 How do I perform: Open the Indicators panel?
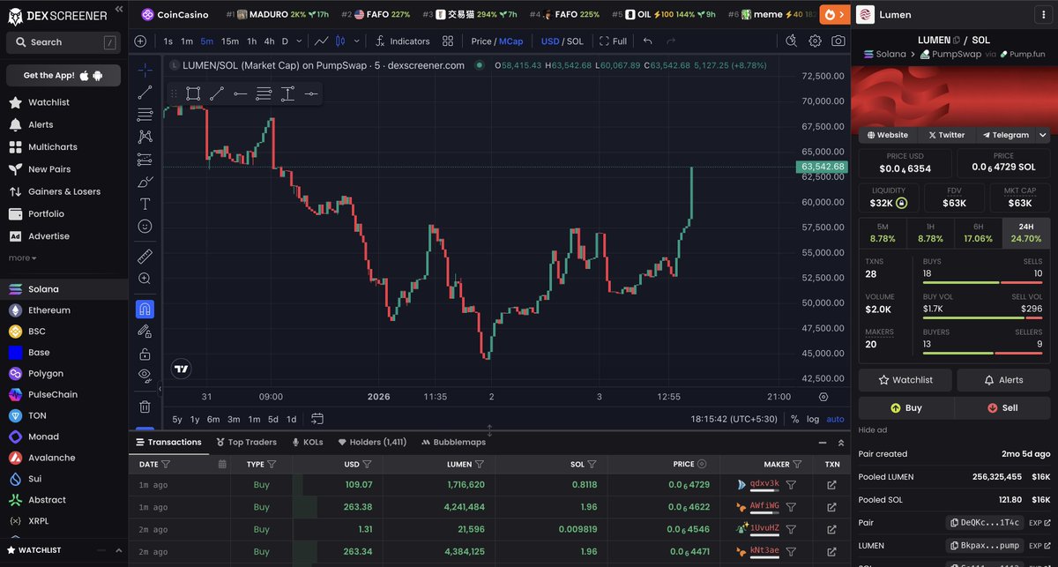(402, 41)
